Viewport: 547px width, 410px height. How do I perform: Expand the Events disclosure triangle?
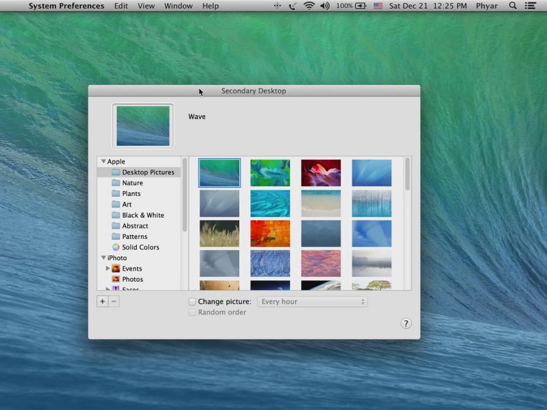pos(108,268)
